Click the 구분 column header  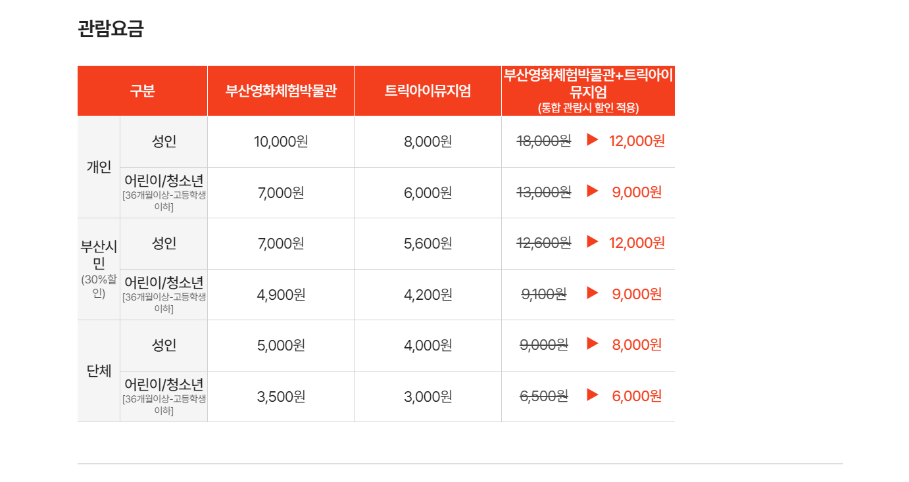pyautogui.click(x=142, y=91)
